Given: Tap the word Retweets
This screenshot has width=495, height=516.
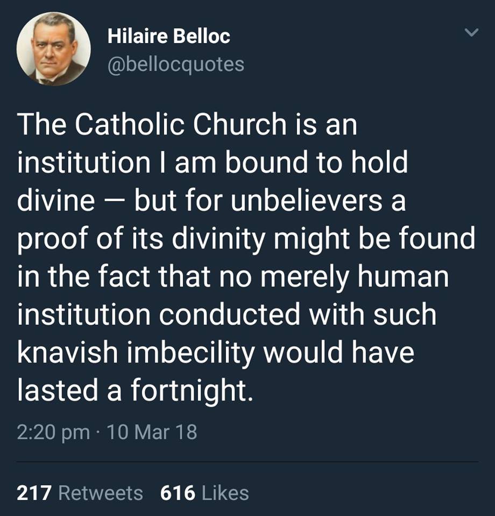Looking at the screenshot, I should click(101, 493).
